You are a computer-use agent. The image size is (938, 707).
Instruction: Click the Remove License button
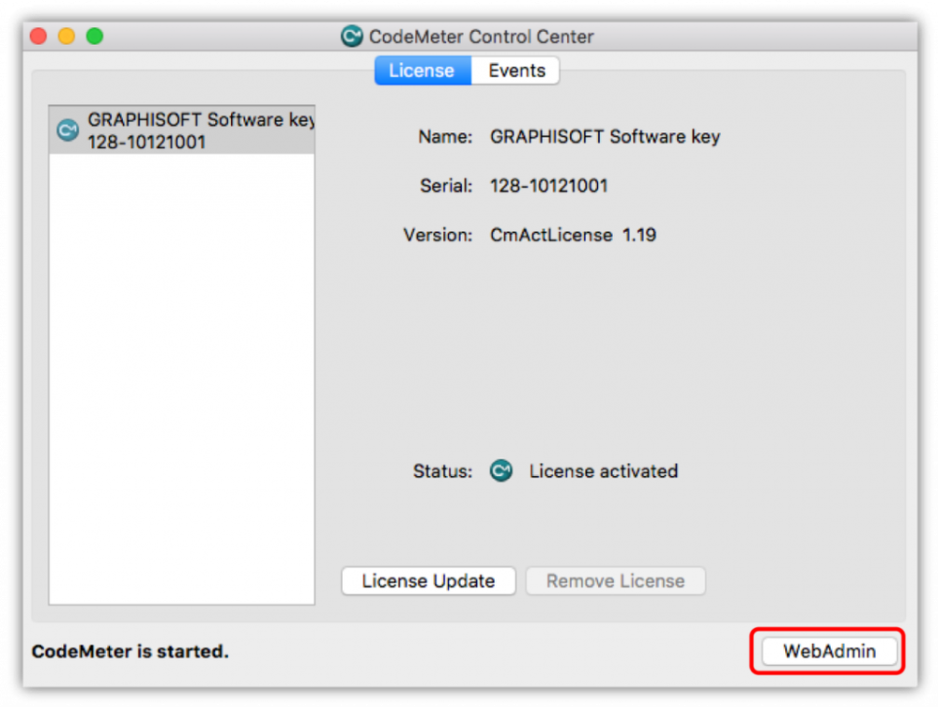tap(616, 581)
